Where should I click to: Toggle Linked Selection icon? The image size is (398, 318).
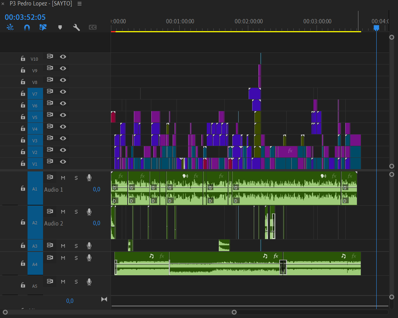[x=43, y=27]
